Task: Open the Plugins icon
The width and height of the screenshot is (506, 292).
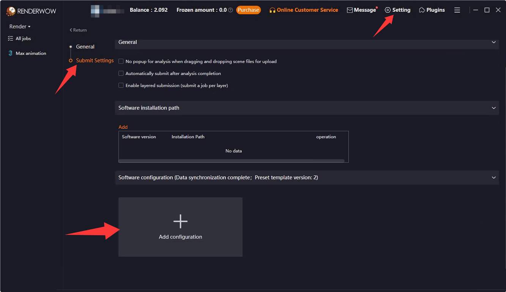Action: point(421,10)
